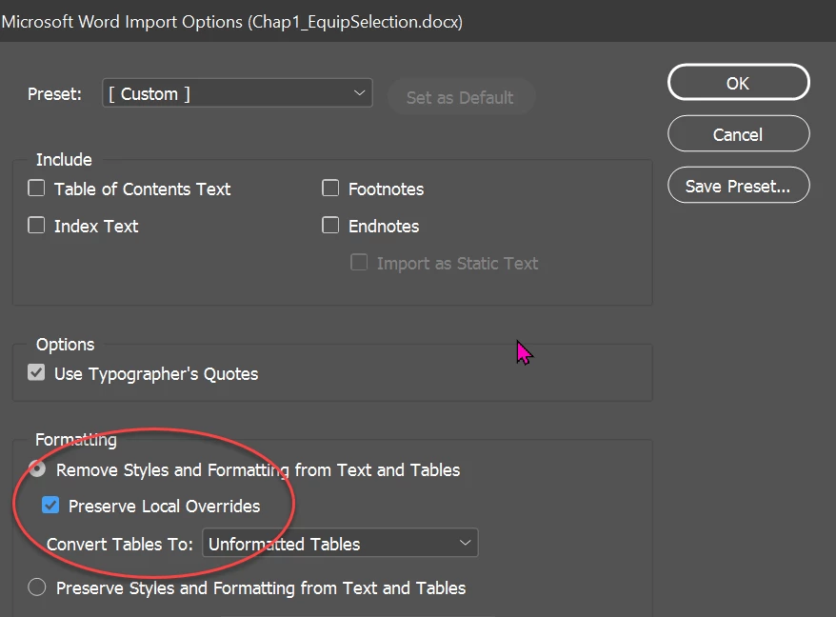Open the Convert Tables To dropdown

(340, 543)
